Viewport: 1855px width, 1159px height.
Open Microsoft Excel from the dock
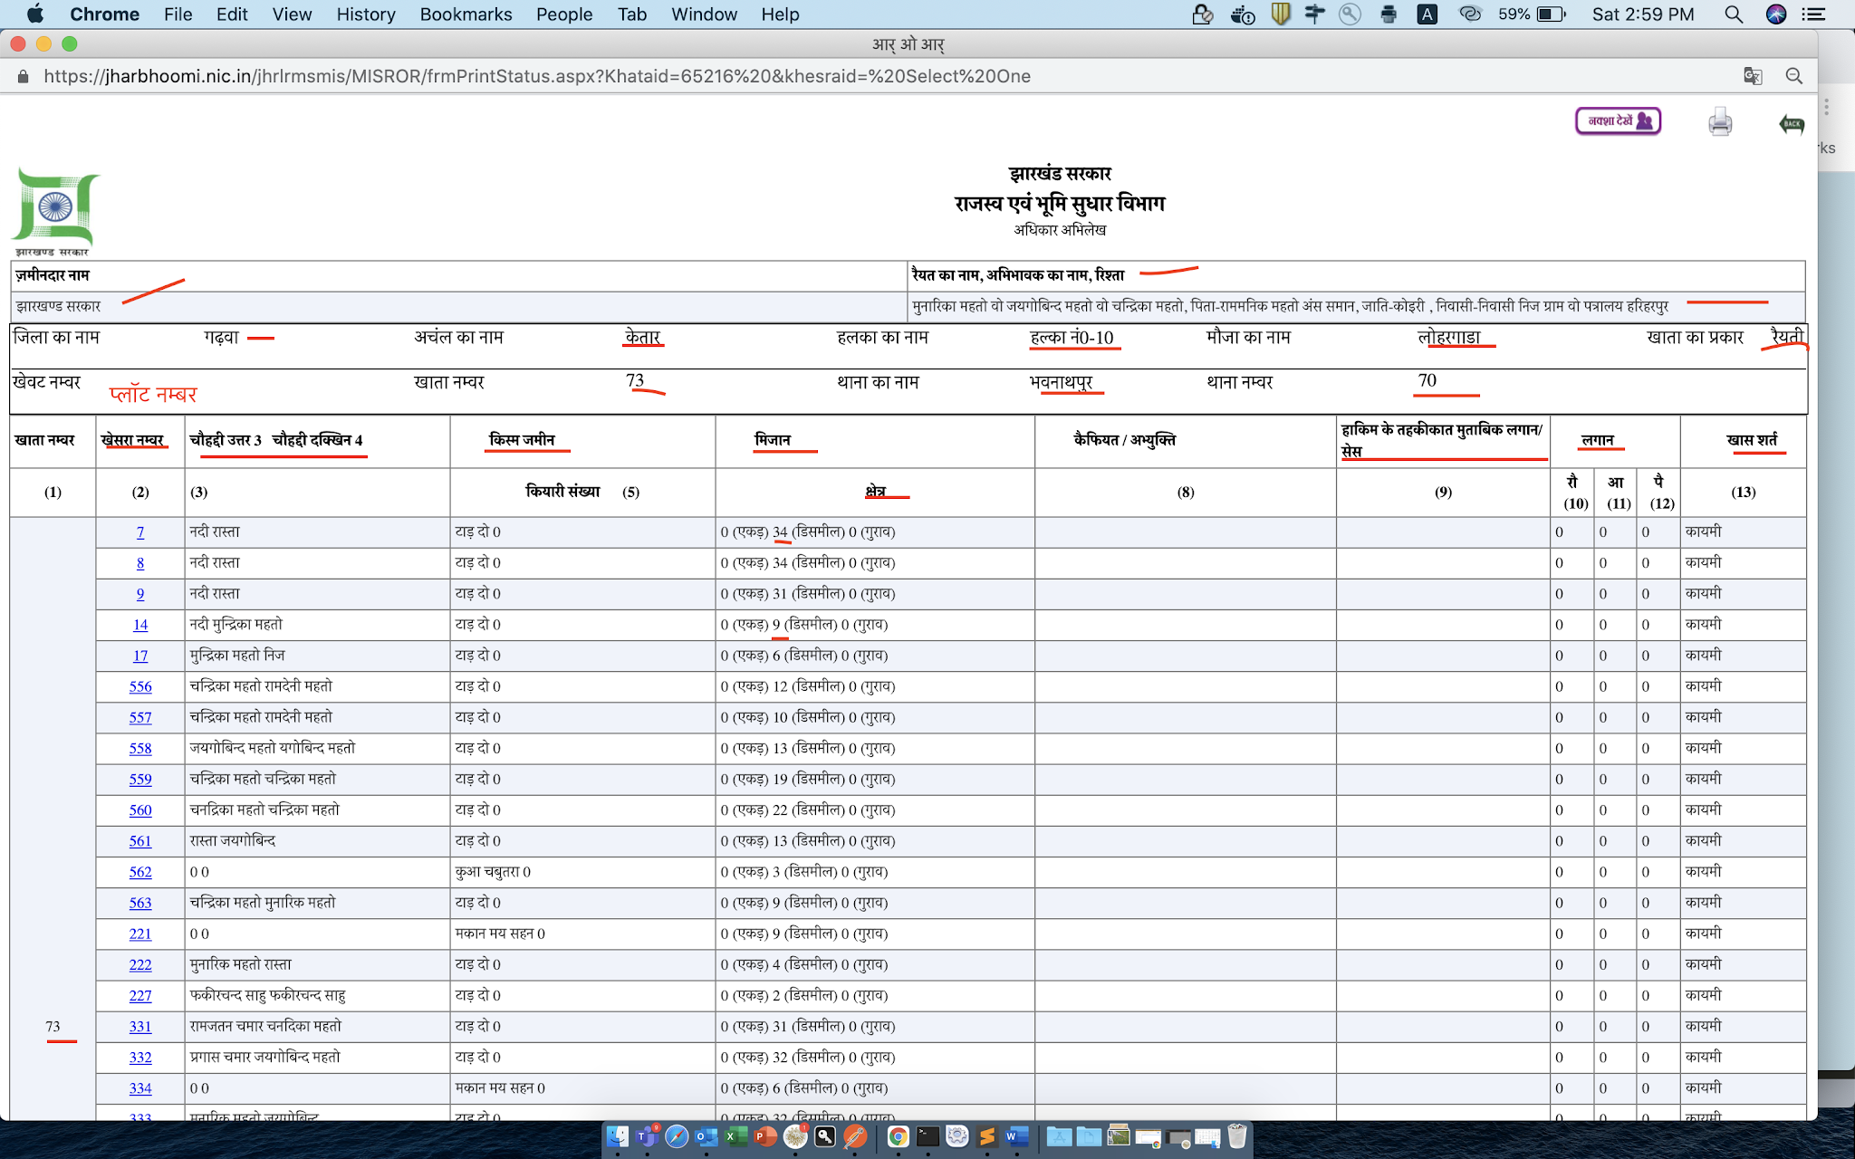click(x=736, y=1136)
